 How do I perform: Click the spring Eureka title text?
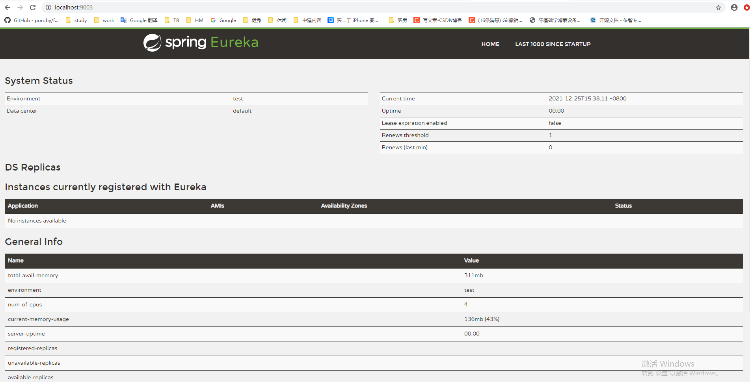(x=212, y=42)
